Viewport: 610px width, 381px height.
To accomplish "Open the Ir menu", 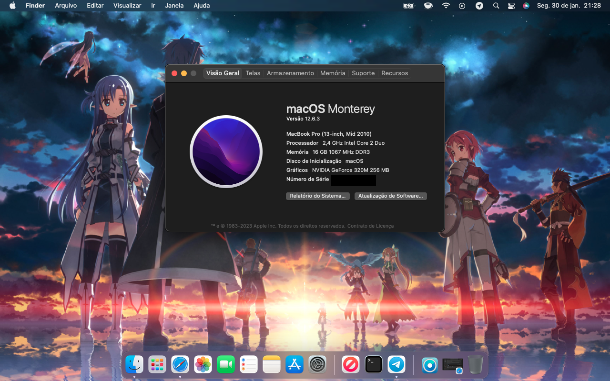I will point(153,6).
